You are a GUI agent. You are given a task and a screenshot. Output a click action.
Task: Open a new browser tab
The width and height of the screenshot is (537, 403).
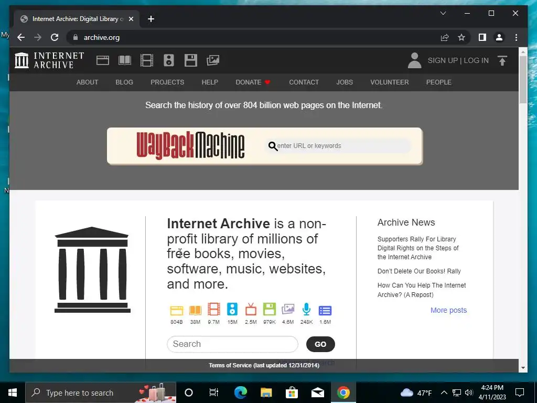(151, 19)
